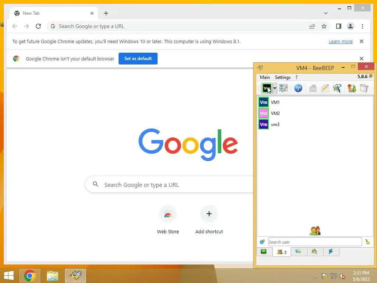Open a new Chrome tab

coord(106,13)
